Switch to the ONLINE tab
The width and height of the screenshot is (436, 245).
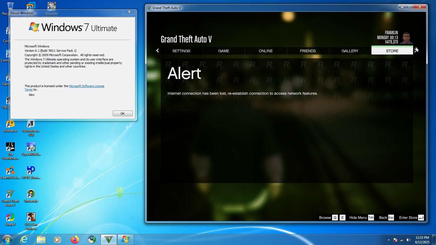tap(266, 51)
